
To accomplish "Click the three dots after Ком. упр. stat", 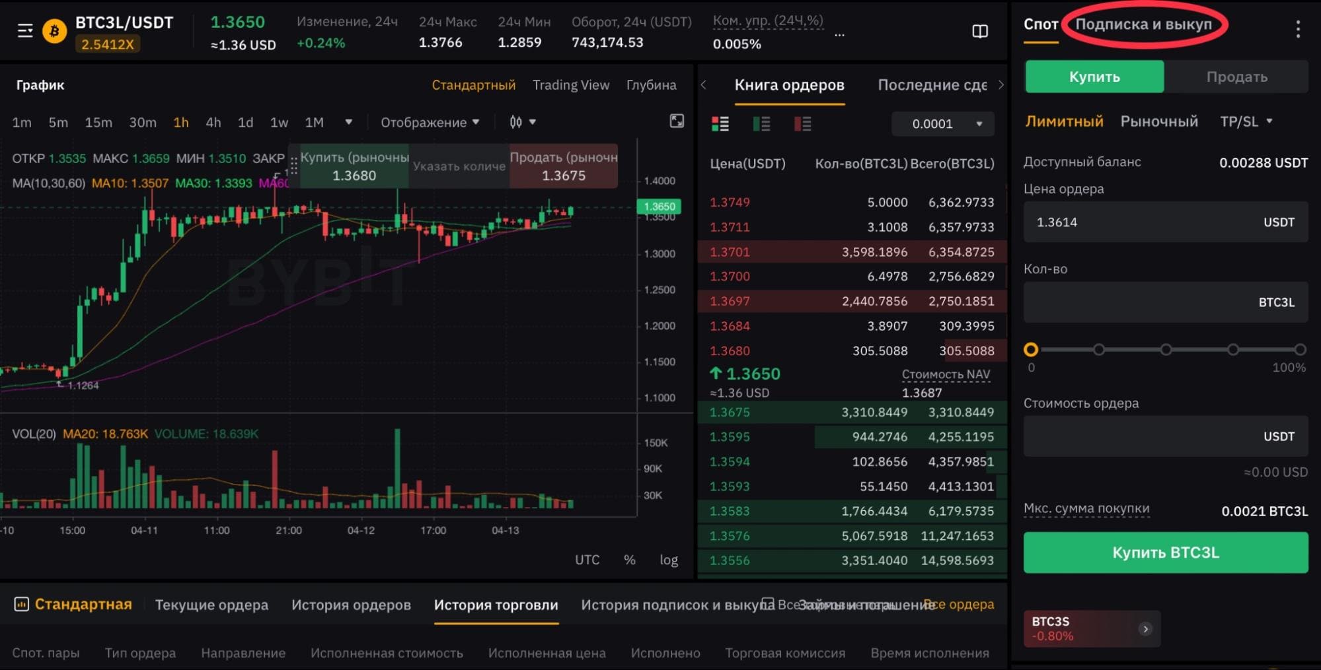I will click(x=839, y=36).
